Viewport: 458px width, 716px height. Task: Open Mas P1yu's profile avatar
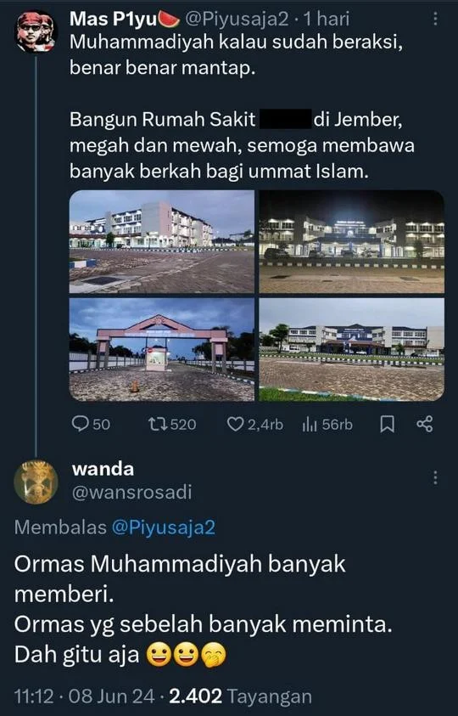[x=36, y=31]
